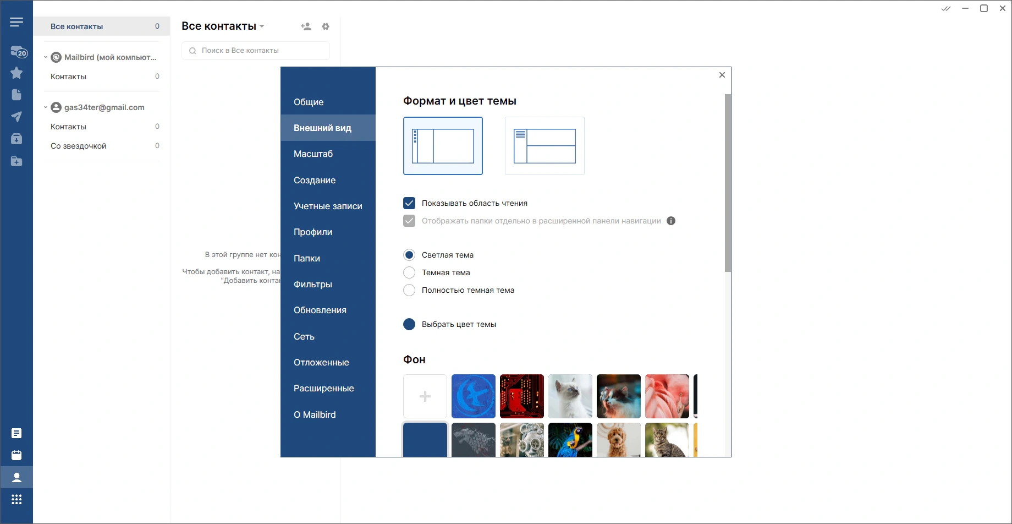Click info icon beside folders option

point(671,221)
